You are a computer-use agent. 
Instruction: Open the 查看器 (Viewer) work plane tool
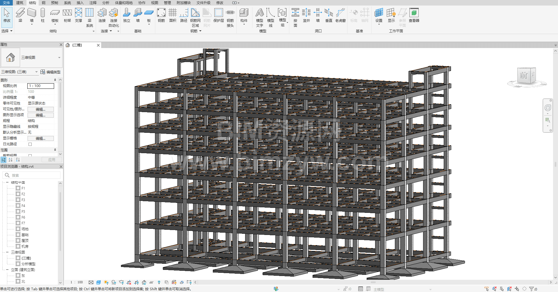coord(414,13)
